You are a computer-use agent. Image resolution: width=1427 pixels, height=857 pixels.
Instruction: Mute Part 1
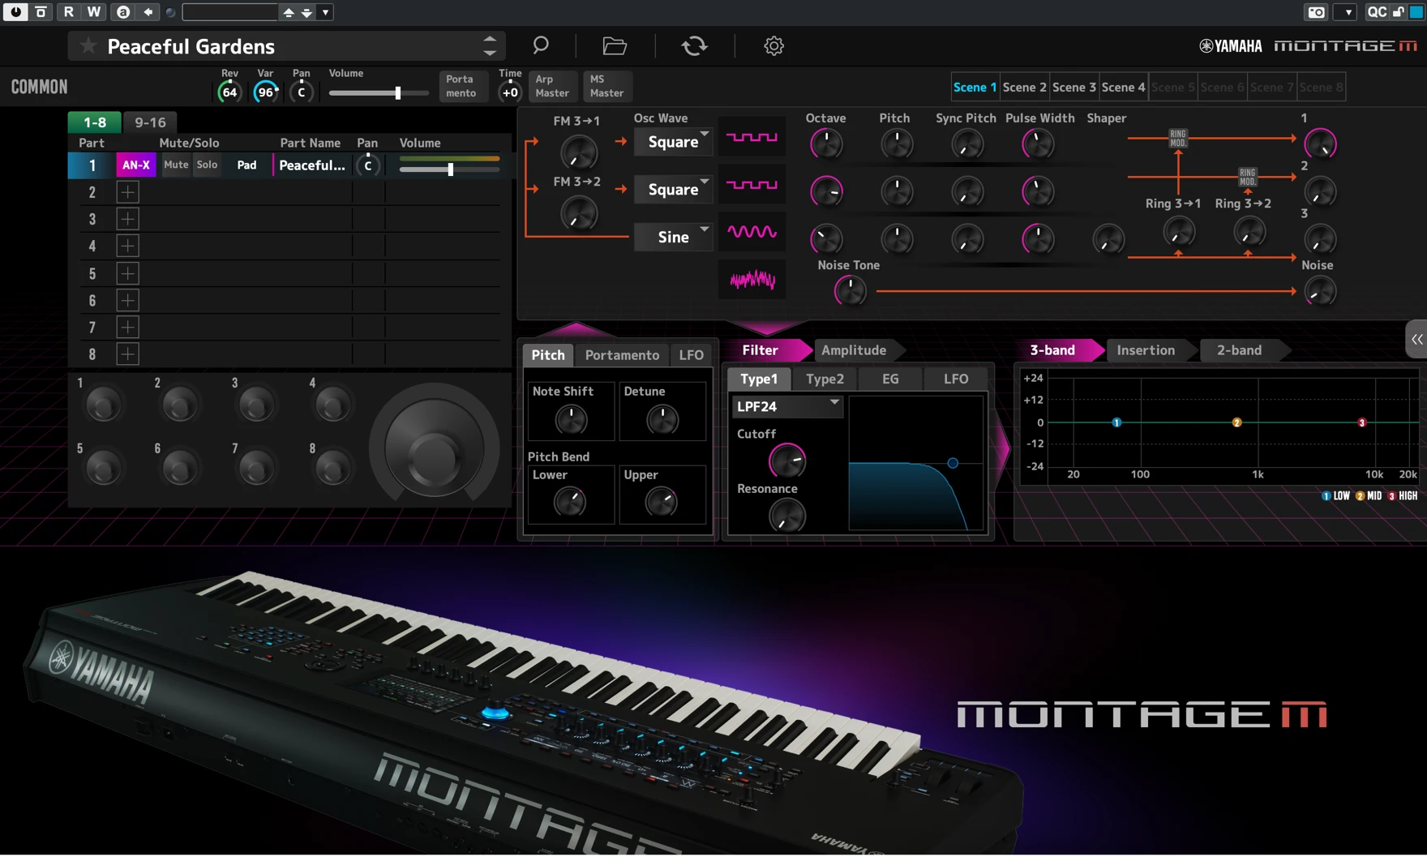pos(175,165)
